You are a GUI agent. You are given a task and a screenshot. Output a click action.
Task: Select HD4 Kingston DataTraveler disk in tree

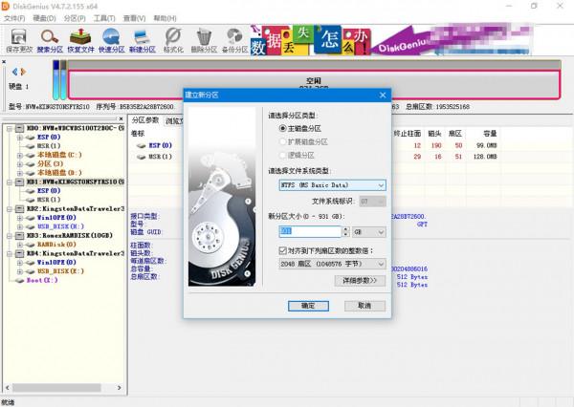point(75,253)
